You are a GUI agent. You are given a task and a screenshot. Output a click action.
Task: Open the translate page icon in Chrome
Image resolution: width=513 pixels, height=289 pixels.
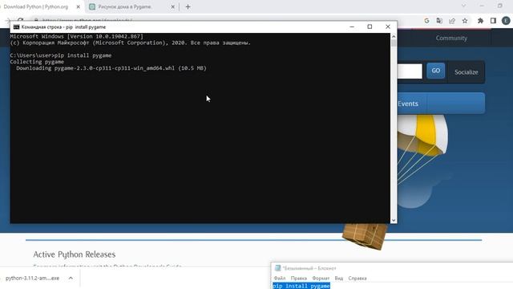click(439, 21)
